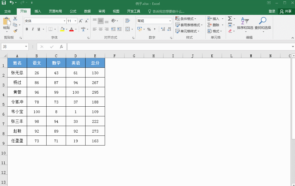Viewport: 295px width, 186px height.
Task: Click the Wrap Text icon
Action: click(x=128, y=21)
